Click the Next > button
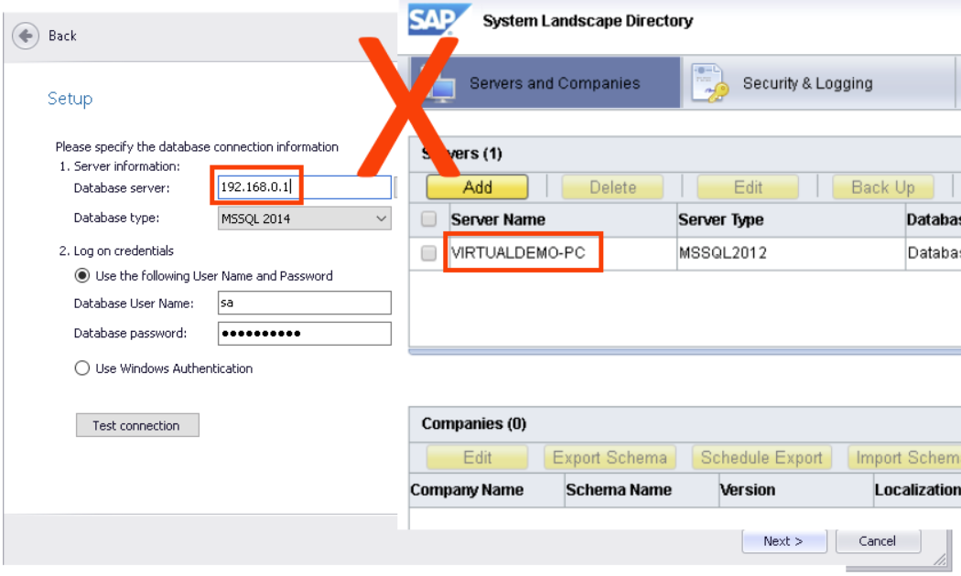The image size is (961, 576). click(783, 541)
